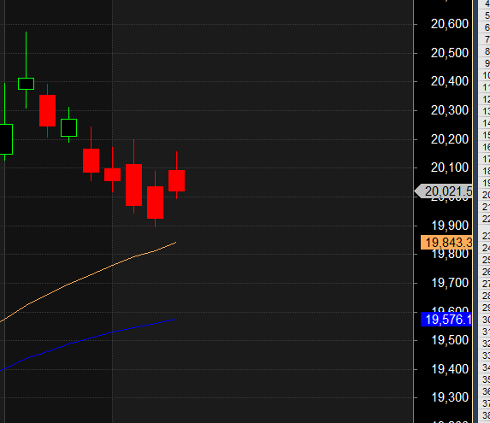Click the 20,600 label on the price axis

449,24
